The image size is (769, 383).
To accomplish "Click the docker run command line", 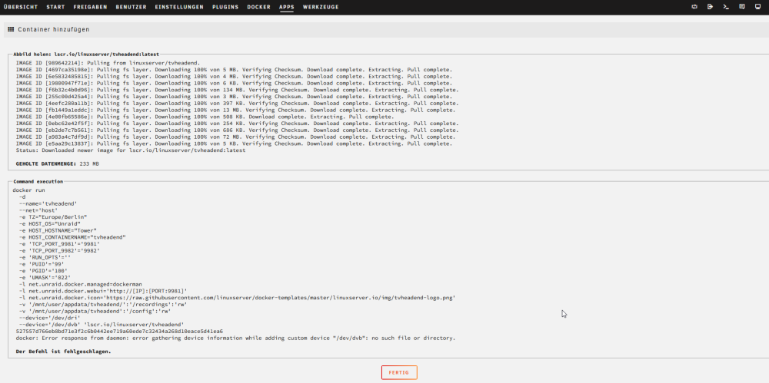I will (x=29, y=190).
